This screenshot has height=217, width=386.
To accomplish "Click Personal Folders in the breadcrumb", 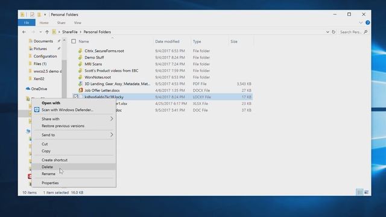I will (97, 32).
